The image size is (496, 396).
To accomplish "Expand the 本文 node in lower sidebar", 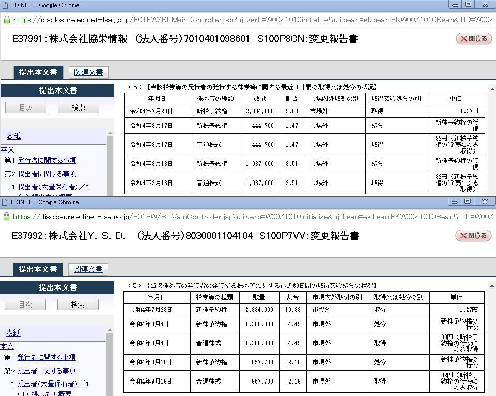I will (x=7, y=346).
